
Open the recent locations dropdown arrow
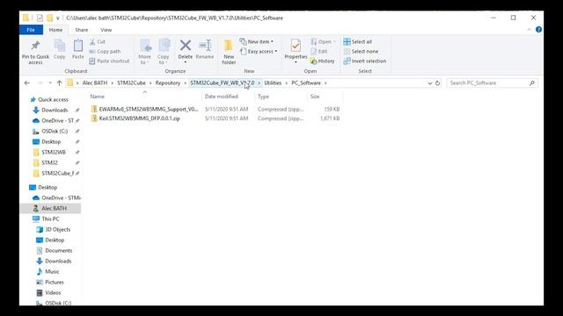[50, 83]
